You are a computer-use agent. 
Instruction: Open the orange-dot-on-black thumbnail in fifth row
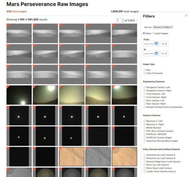tap(124, 115)
